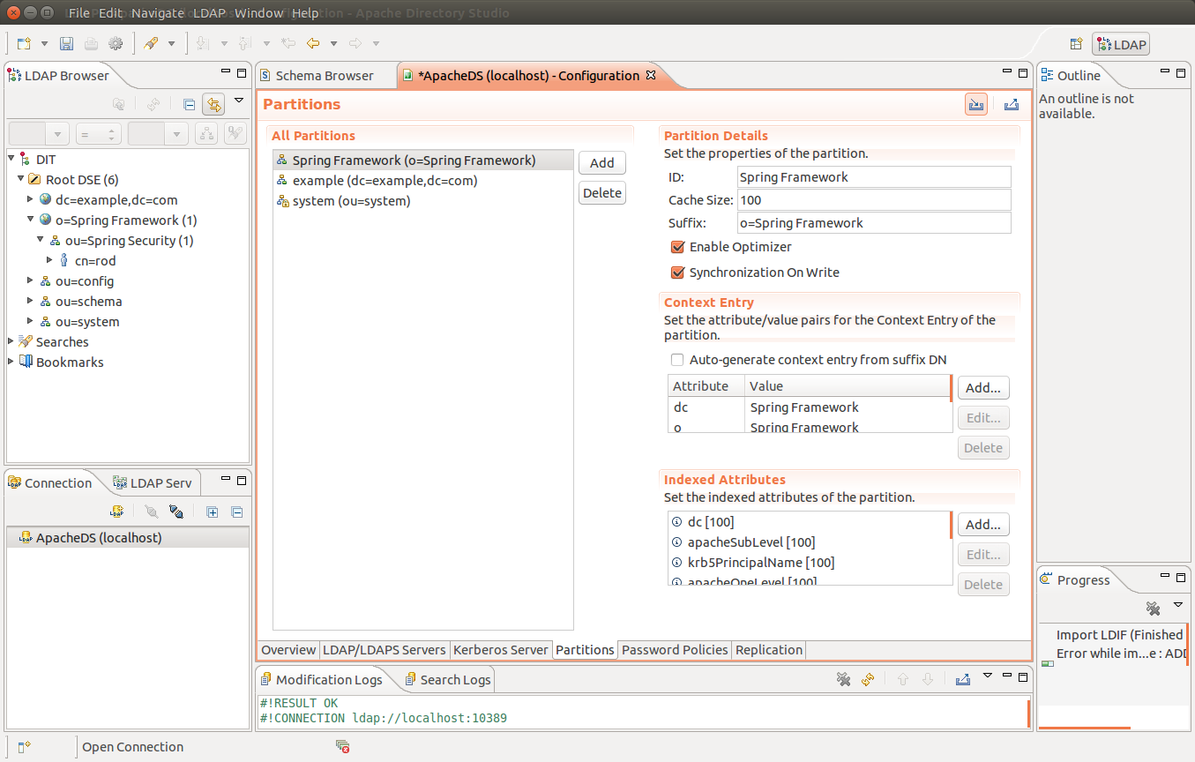Toggle Link with Editor in LDAP Browser
The width and height of the screenshot is (1195, 762).
213,103
